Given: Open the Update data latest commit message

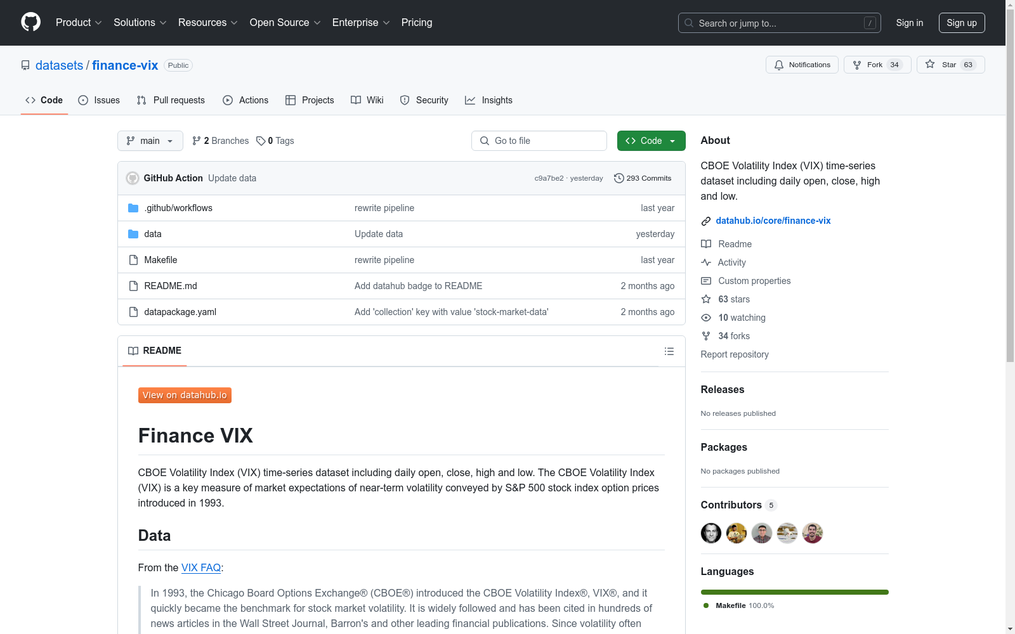Looking at the screenshot, I should [x=232, y=178].
